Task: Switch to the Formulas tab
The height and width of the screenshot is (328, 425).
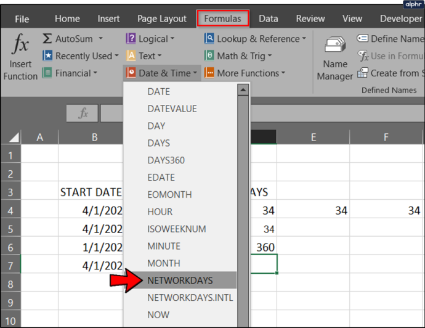Action: (223, 18)
